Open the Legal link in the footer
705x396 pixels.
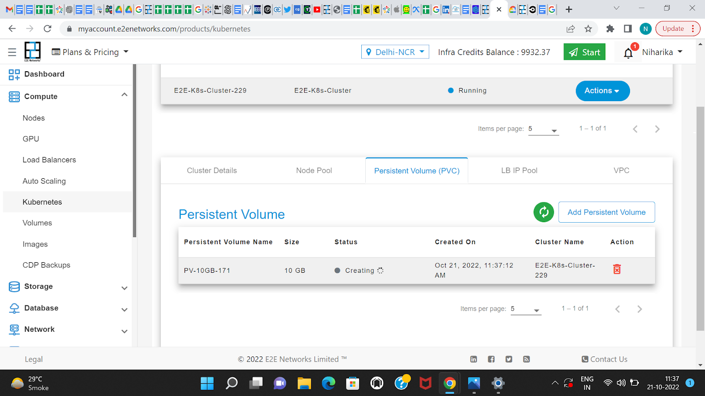(33, 359)
